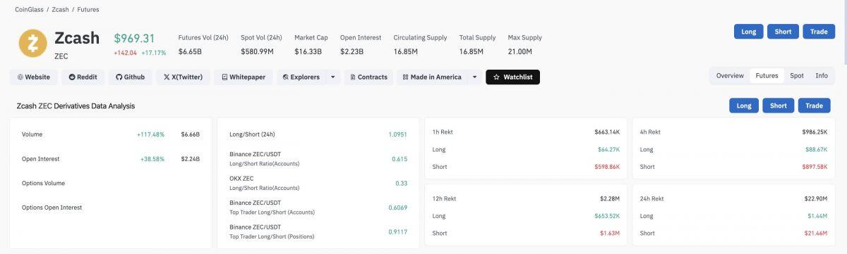Screen dimensions: 847x254
Task: Add Zcash to the Watchlist
Action: [512, 77]
